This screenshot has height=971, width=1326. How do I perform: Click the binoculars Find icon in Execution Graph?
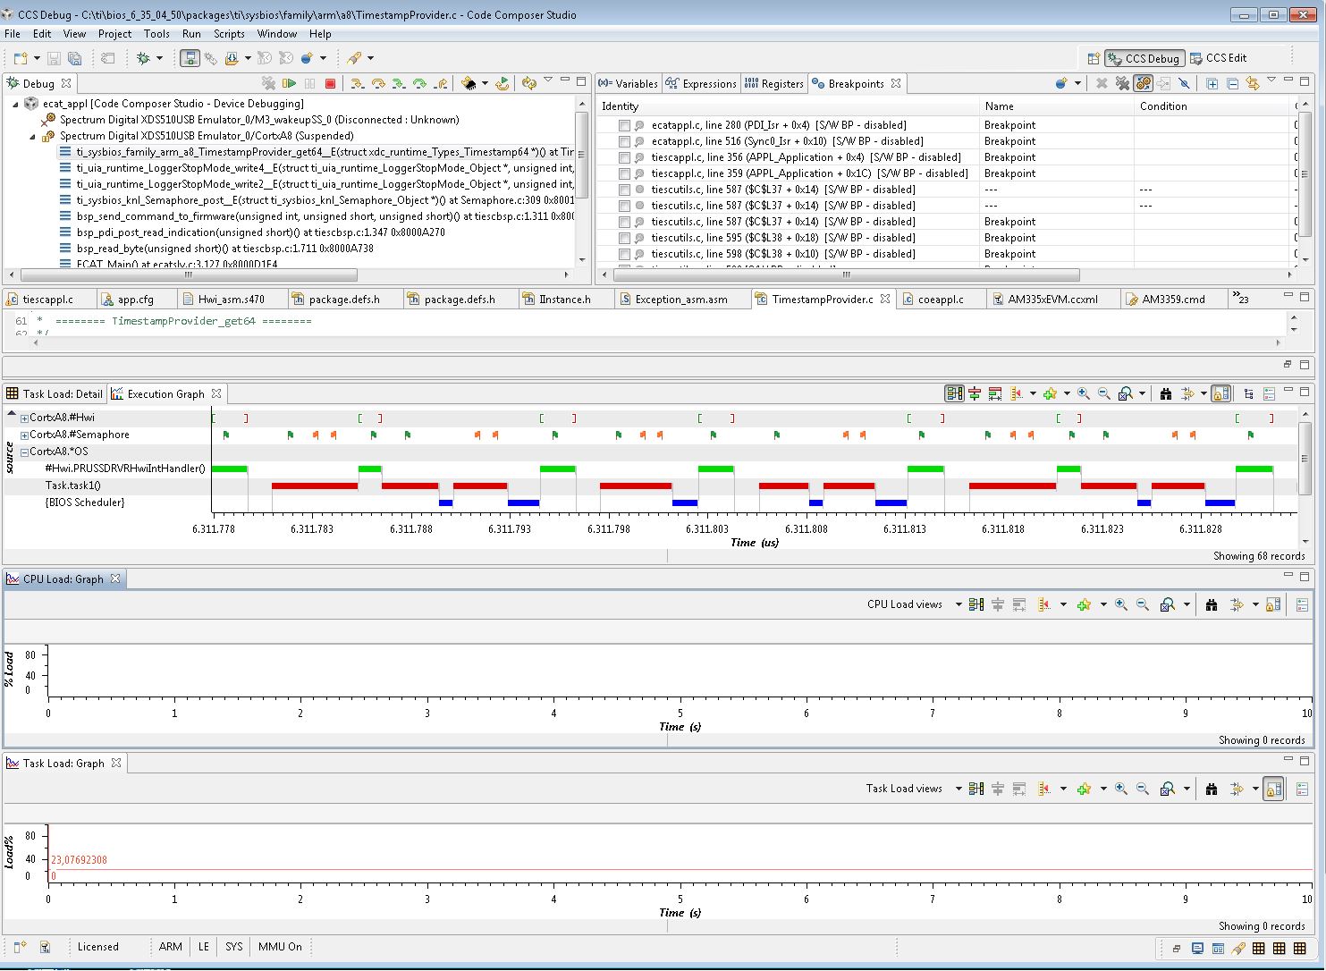[x=1165, y=393]
